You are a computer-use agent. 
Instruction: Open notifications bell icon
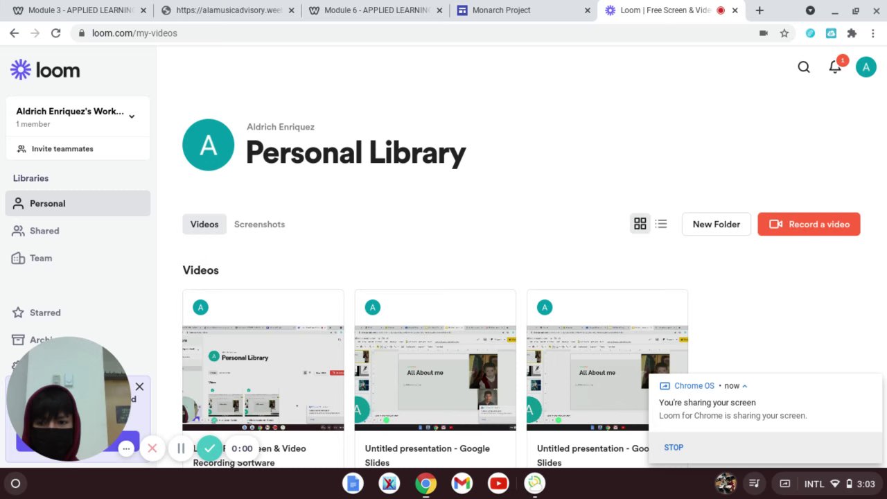tap(836, 67)
